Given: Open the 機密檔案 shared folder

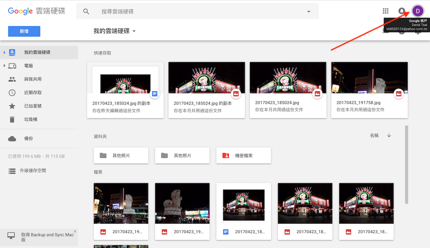Looking at the screenshot, I should coord(243,155).
